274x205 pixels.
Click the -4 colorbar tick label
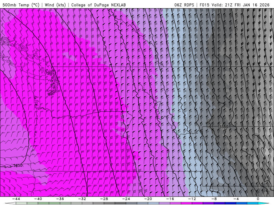click(236, 199)
